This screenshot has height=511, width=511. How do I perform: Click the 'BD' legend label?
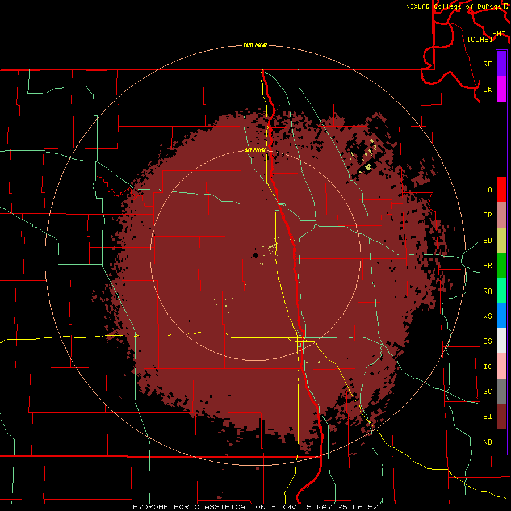[487, 241]
